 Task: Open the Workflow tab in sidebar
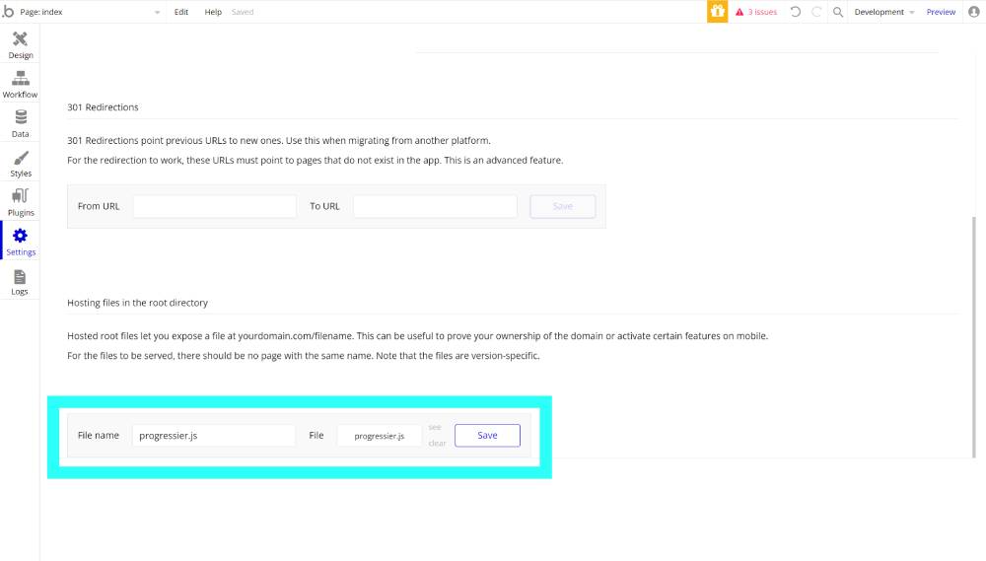[x=20, y=84]
